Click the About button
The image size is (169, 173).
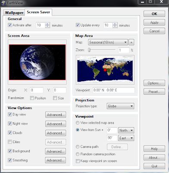pyautogui.click(x=154, y=157)
